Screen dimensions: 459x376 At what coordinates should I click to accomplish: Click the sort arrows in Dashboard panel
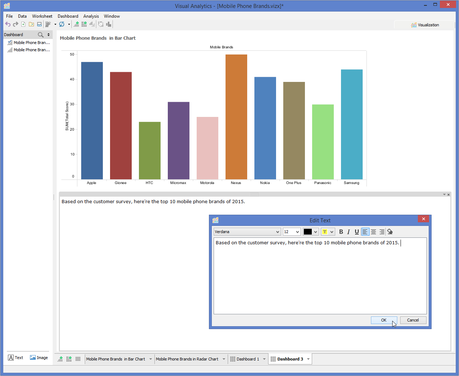coord(49,35)
